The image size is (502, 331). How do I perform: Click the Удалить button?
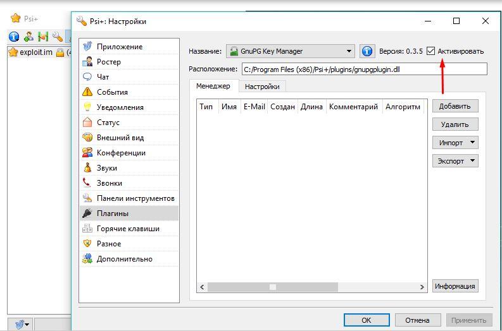[455, 124]
